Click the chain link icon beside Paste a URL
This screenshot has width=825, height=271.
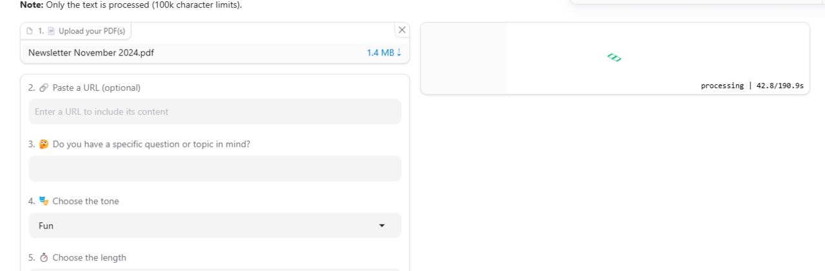[x=44, y=88]
